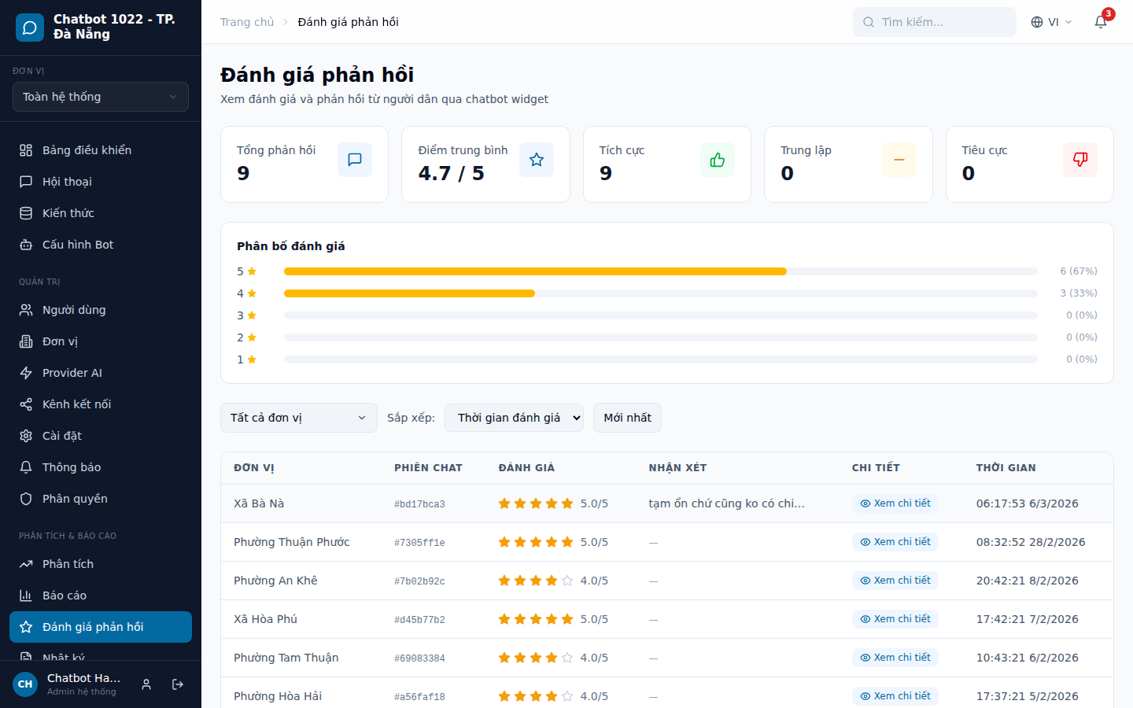The width and height of the screenshot is (1133, 708).
Task: Open the Thời gian đánh giá sort dropdown
Action: pos(514,418)
